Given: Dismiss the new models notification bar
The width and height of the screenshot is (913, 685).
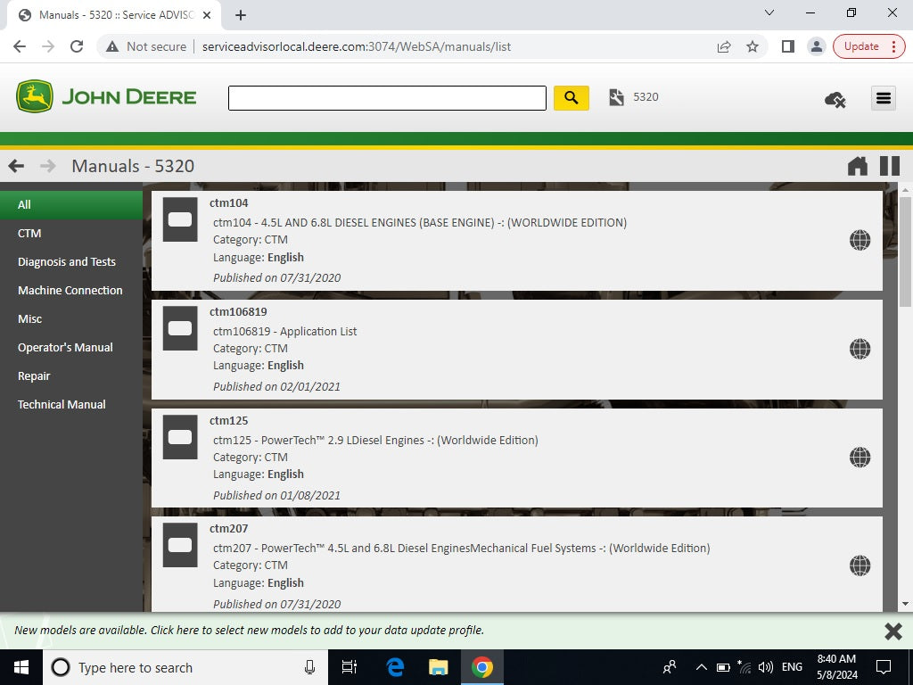Looking at the screenshot, I should [x=892, y=631].
